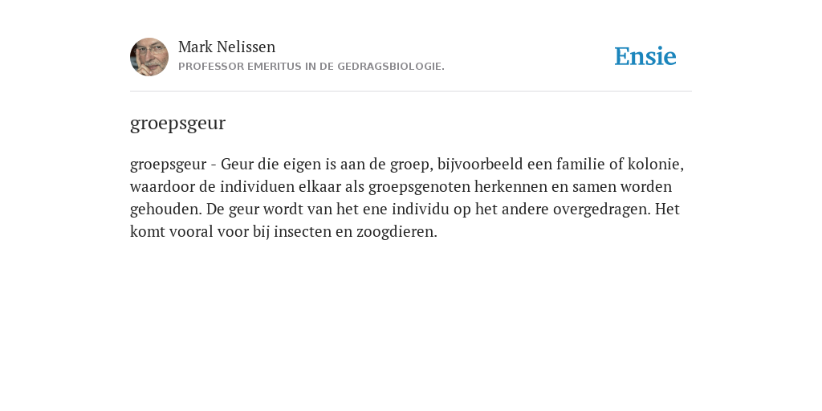Click the word 'herkennen' in the paragraph

point(511,186)
